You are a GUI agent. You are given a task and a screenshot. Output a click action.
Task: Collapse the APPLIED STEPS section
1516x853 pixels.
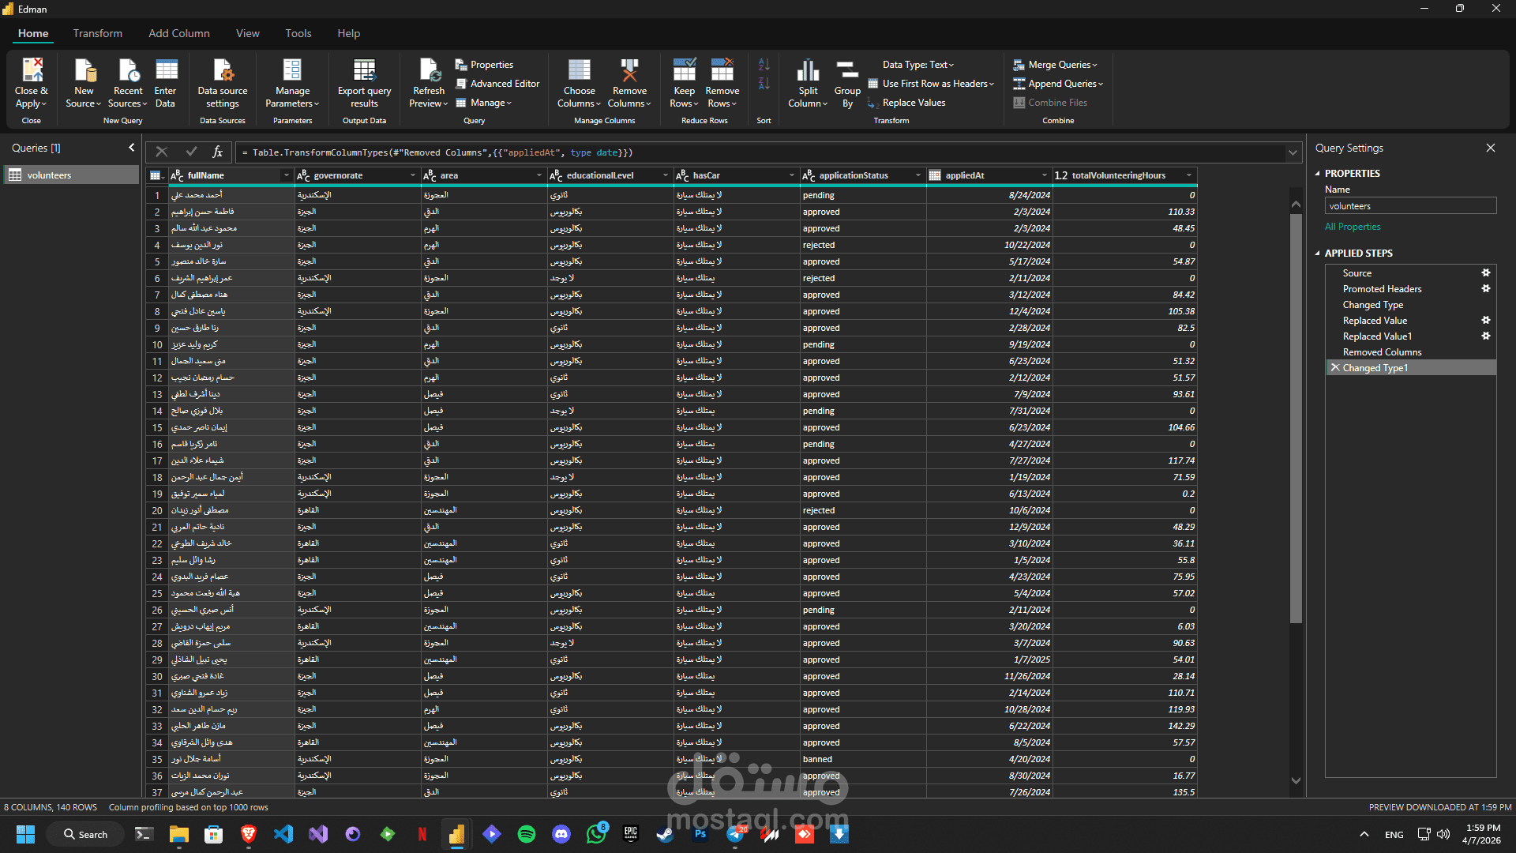1317,254
